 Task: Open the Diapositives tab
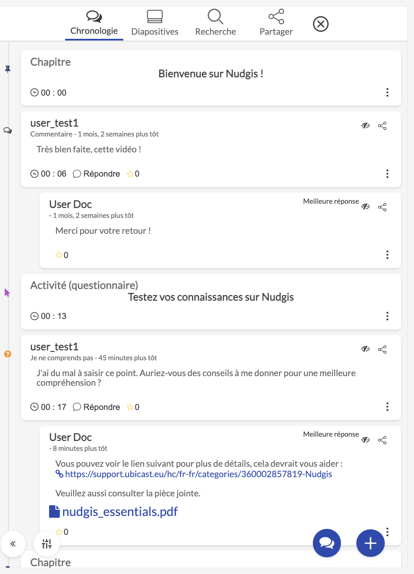pos(155,23)
